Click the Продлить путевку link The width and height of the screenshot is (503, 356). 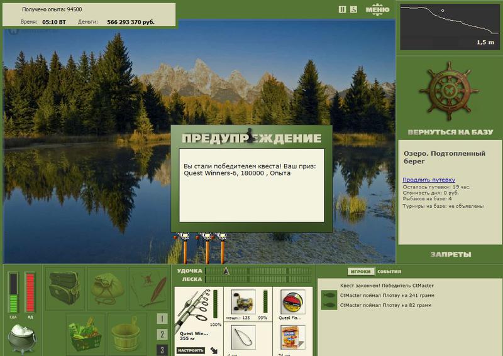[x=429, y=180]
